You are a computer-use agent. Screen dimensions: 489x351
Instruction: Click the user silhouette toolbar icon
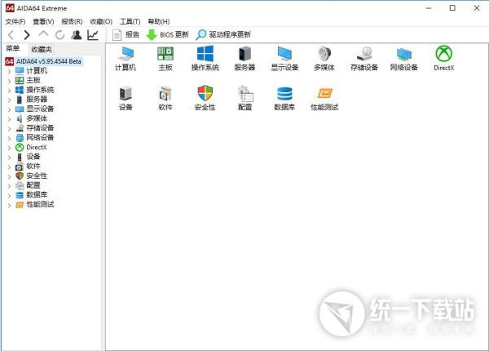pos(77,35)
